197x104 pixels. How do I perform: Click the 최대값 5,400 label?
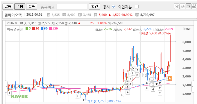pyautogui.click(x=153, y=33)
